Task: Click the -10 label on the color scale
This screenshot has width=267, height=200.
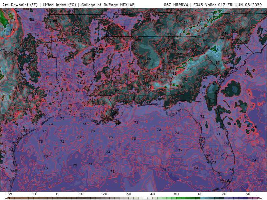Action: [x=33, y=194]
